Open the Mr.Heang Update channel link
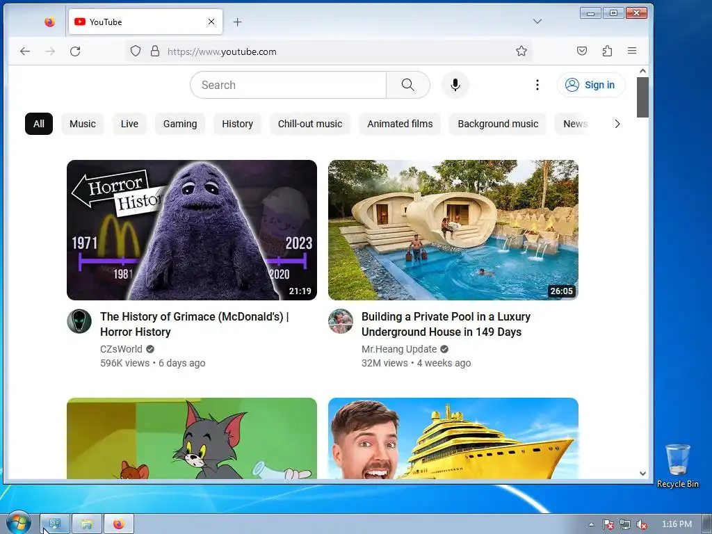This screenshot has height=534, width=712. [x=399, y=349]
